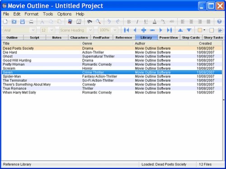Set the font color icon
The height and width of the screenshot is (169, 226).
point(155,22)
